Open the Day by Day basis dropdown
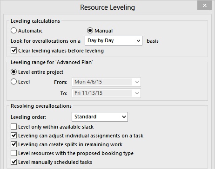The width and height of the screenshot is (215, 169). [114, 41]
